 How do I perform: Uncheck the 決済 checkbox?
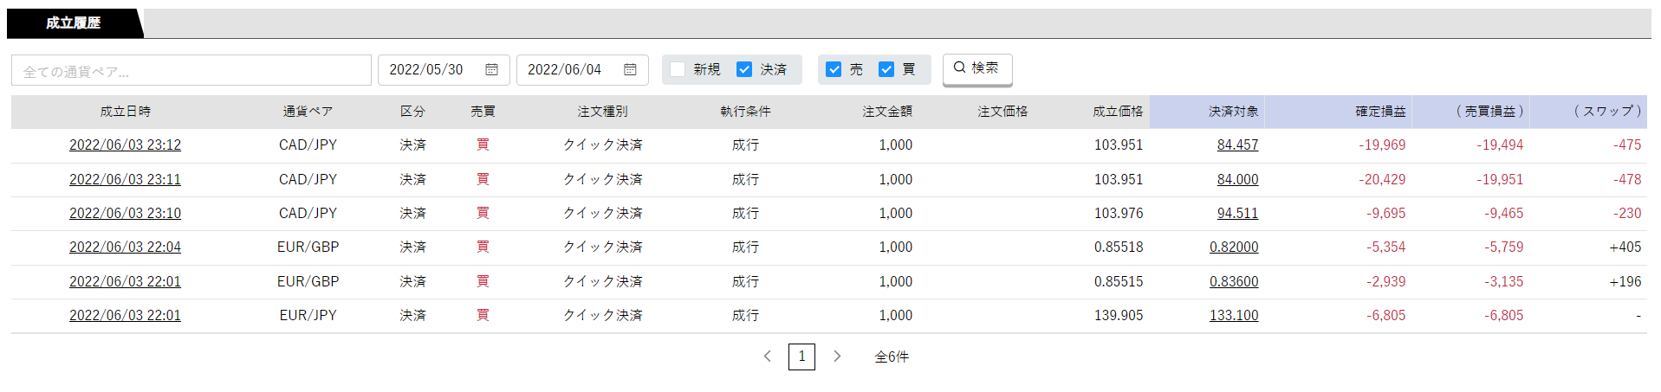[744, 69]
